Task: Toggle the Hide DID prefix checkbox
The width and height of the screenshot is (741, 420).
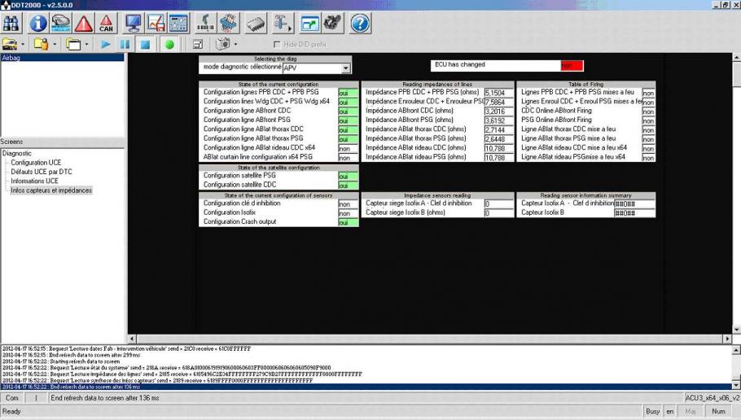Action: (278, 44)
